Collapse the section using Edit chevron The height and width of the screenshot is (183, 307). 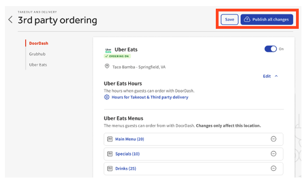click(276, 76)
